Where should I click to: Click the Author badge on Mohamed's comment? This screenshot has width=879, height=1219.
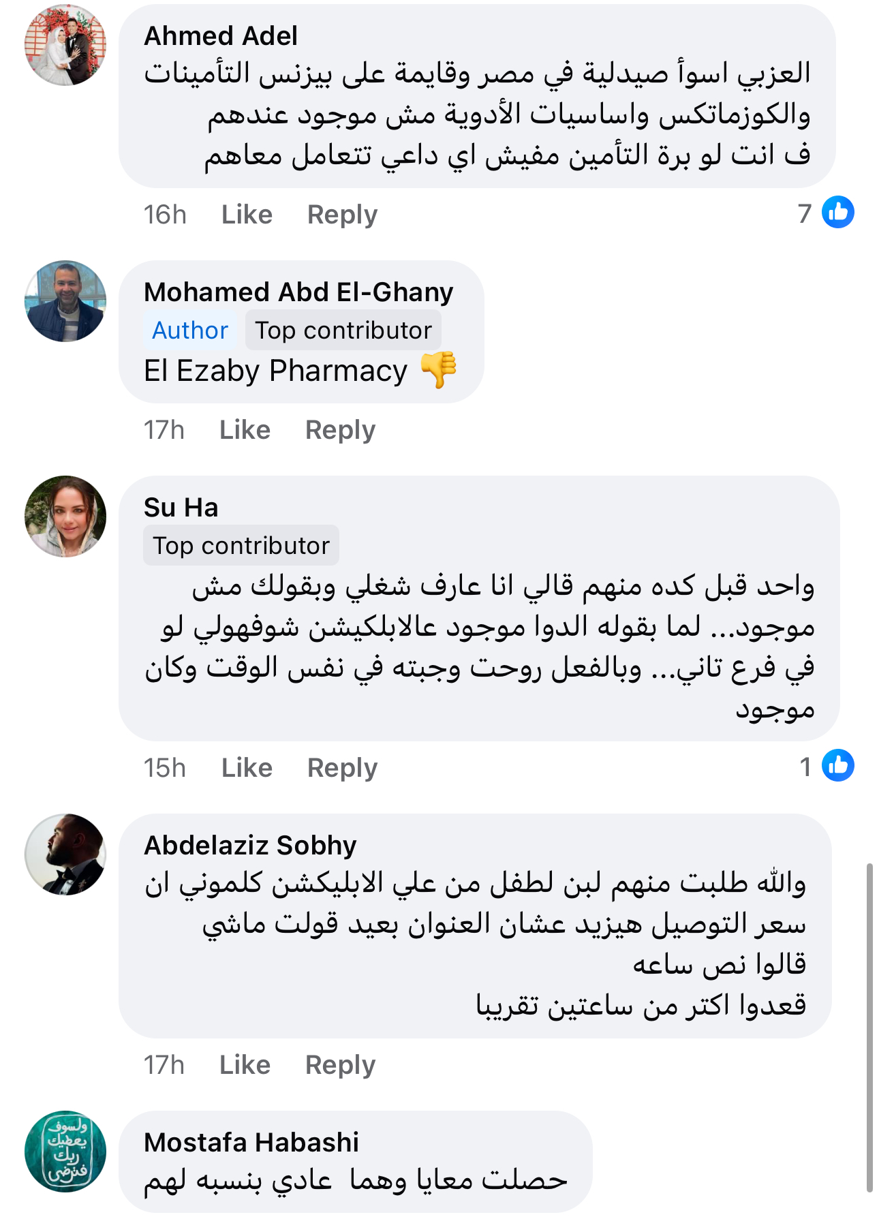(190, 330)
